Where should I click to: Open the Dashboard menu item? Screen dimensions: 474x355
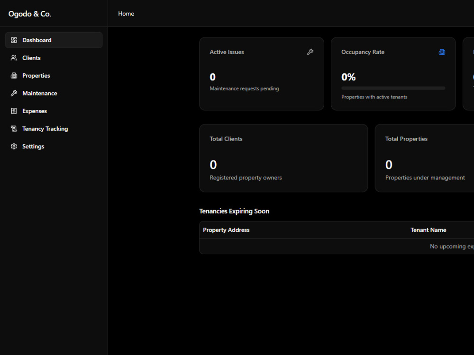(54, 40)
